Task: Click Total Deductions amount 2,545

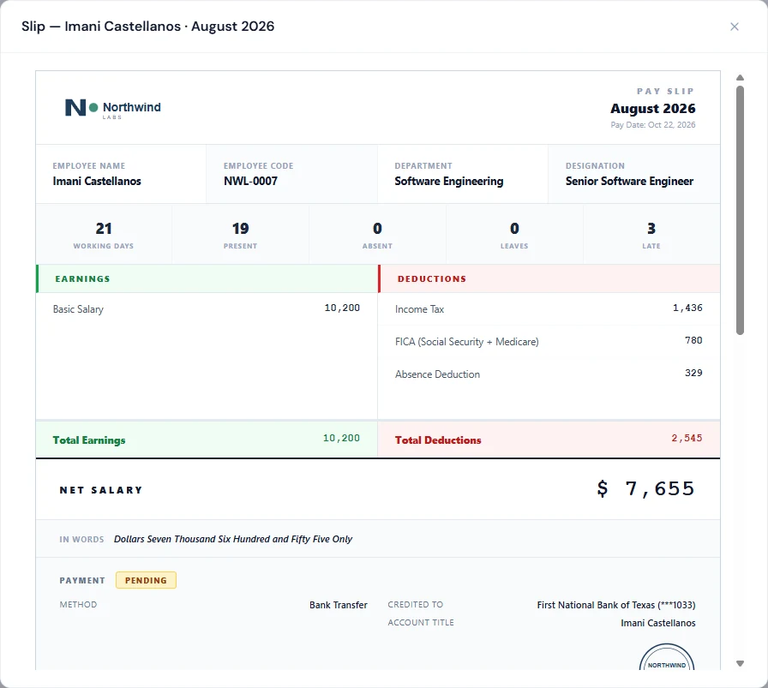Action: [x=687, y=439]
